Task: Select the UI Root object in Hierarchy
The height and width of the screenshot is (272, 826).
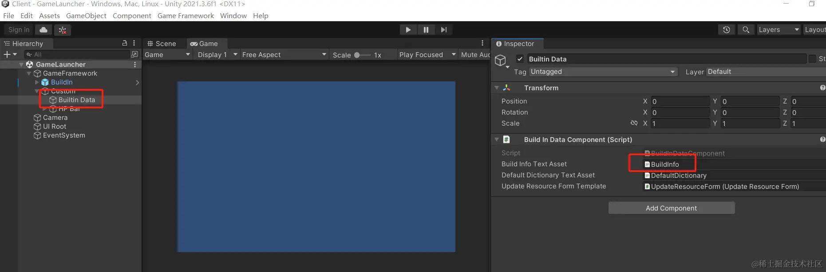Action: point(54,126)
